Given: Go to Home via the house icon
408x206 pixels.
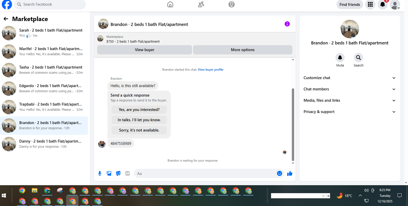Looking at the screenshot, I should [170, 4].
